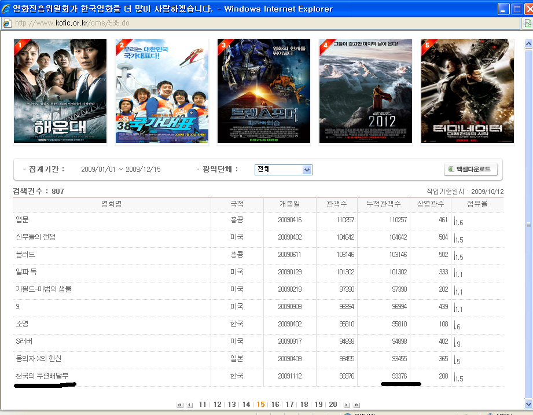This screenshot has width=533, height=415.
Task: Click the 국적 column header
Action: [237, 204]
